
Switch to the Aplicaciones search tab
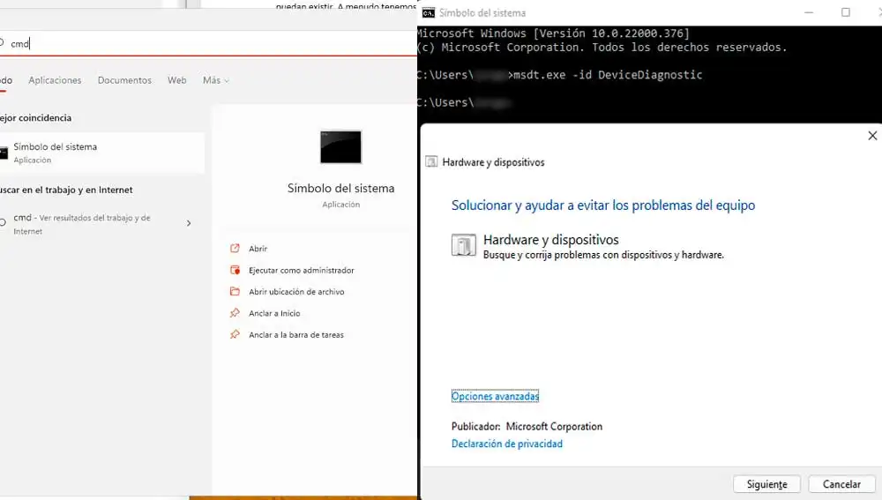[55, 80]
